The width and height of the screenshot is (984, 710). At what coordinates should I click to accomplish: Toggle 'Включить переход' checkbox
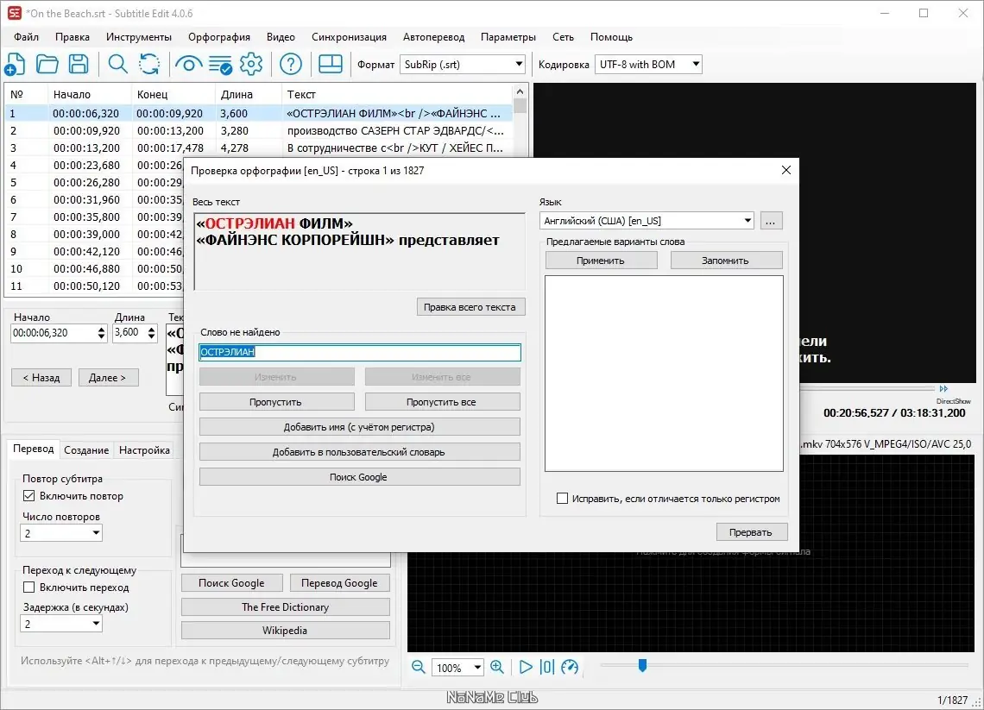[28, 587]
